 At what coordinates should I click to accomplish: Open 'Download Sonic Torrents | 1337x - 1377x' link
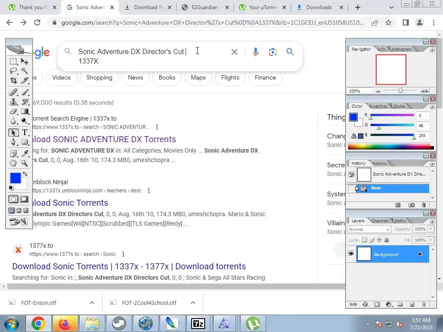click(129, 266)
